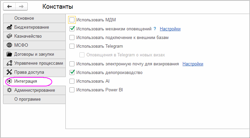Enable the Использовать Telegram checkbox
The width and height of the screenshot is (250, 138).
pyautogui.click(x=72, y=46)
